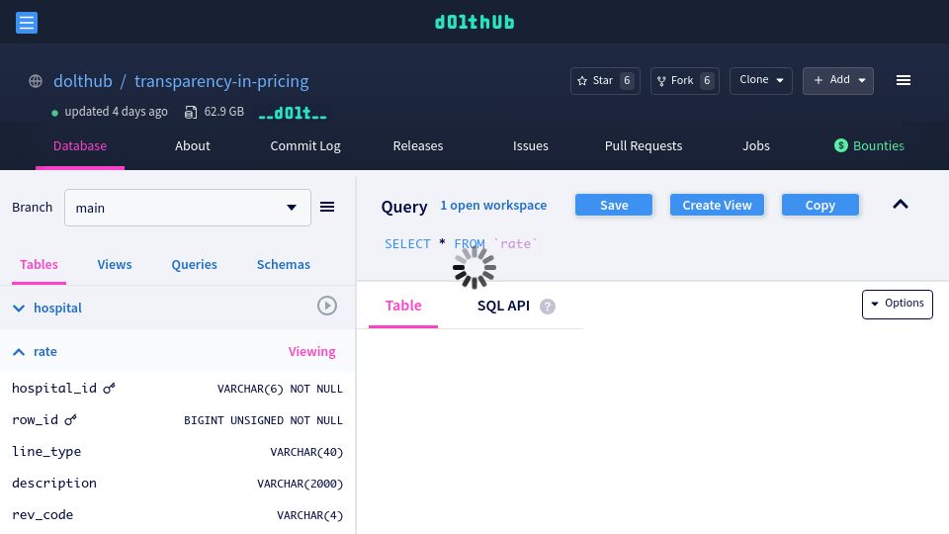Open the repository hamburger menu near Add
The height and width of the screenshot is (534, 949).
[904, 80]
